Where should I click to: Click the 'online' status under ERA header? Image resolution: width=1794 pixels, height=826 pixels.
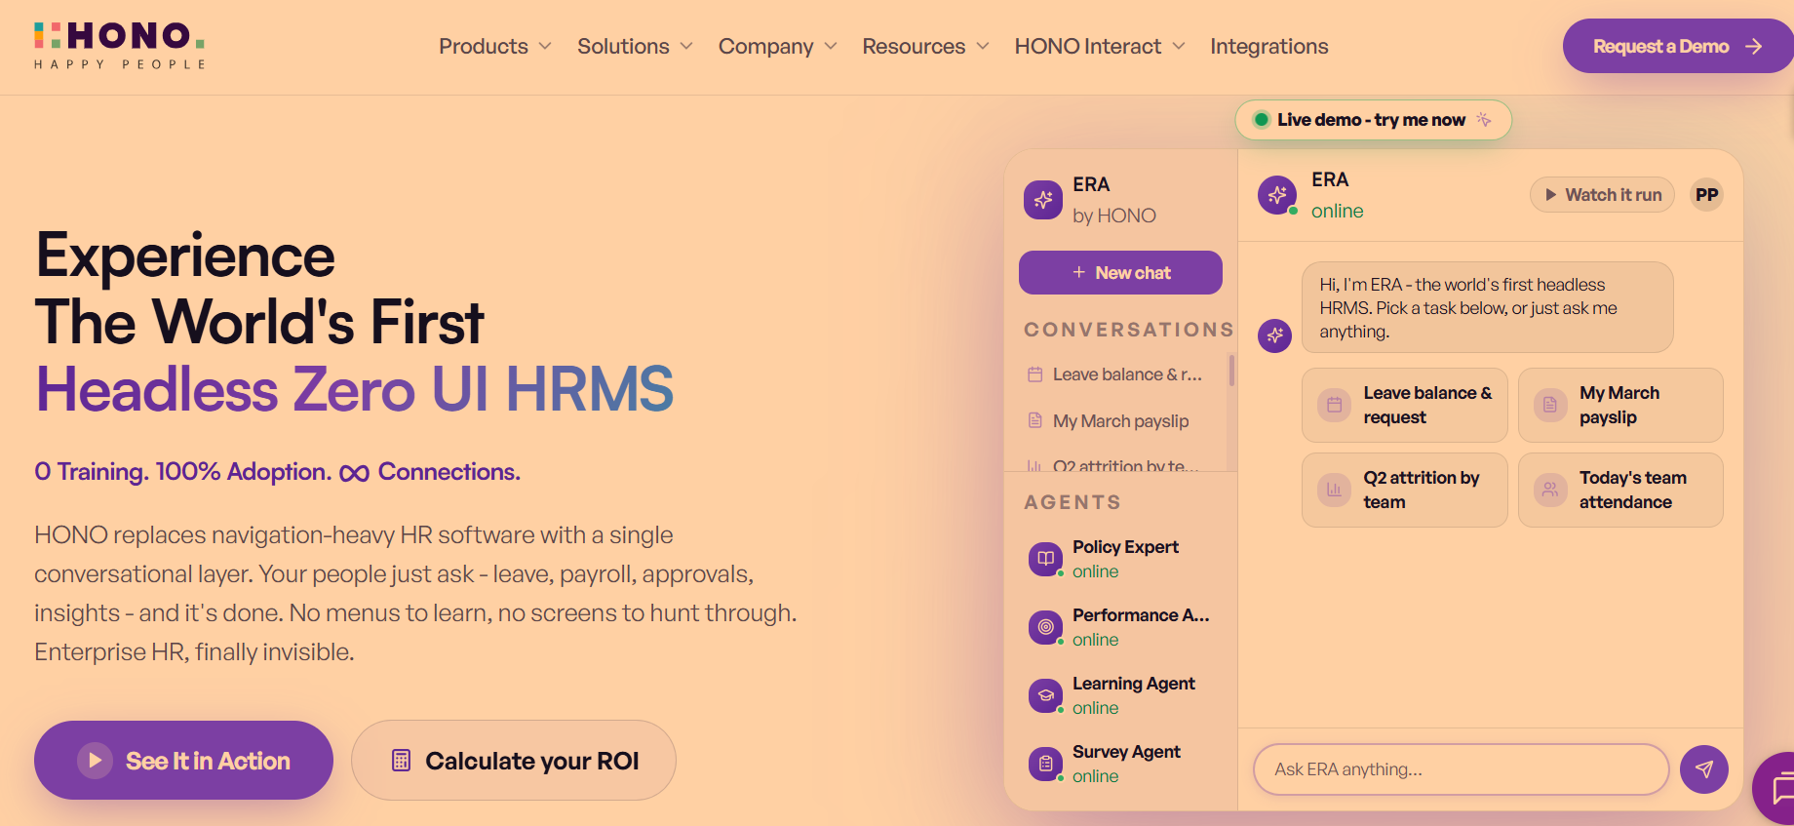coord(1337,211)
